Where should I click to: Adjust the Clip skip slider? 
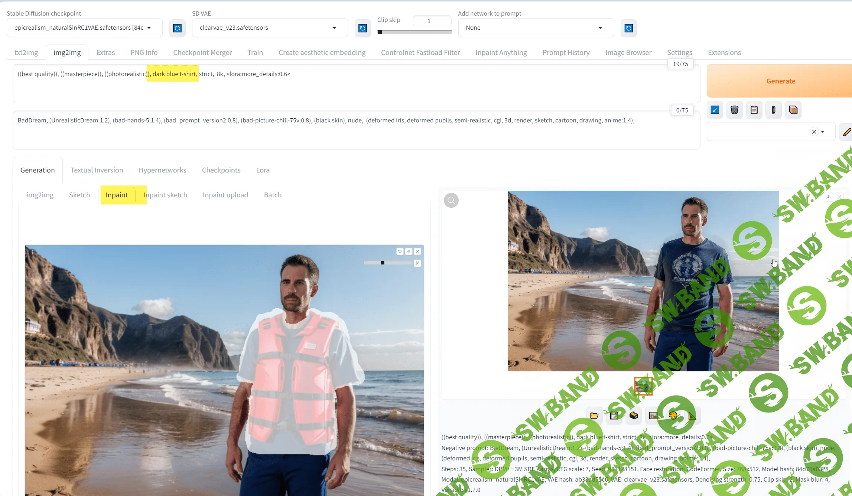tap(414, 32)
